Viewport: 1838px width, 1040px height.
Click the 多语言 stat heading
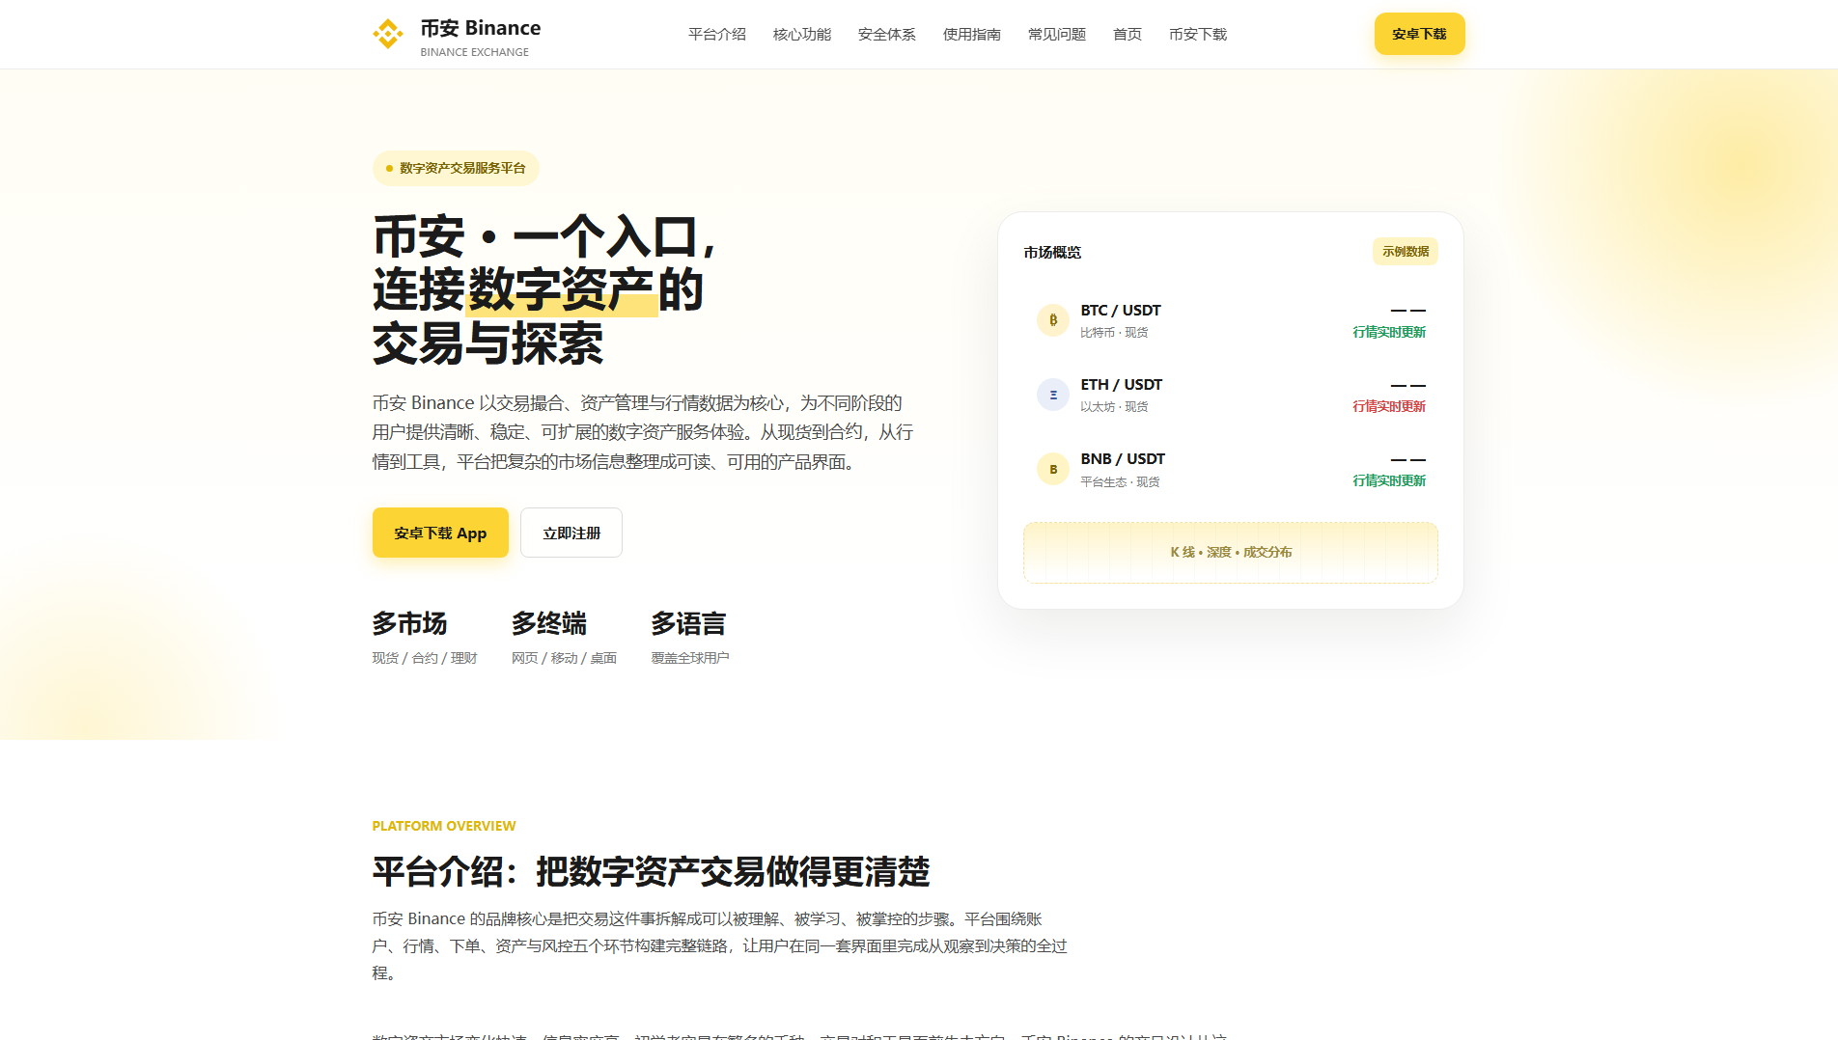coord(688,624)
